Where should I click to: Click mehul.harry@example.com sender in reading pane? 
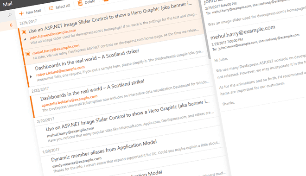pyautogui.click(x=243, y=32)
